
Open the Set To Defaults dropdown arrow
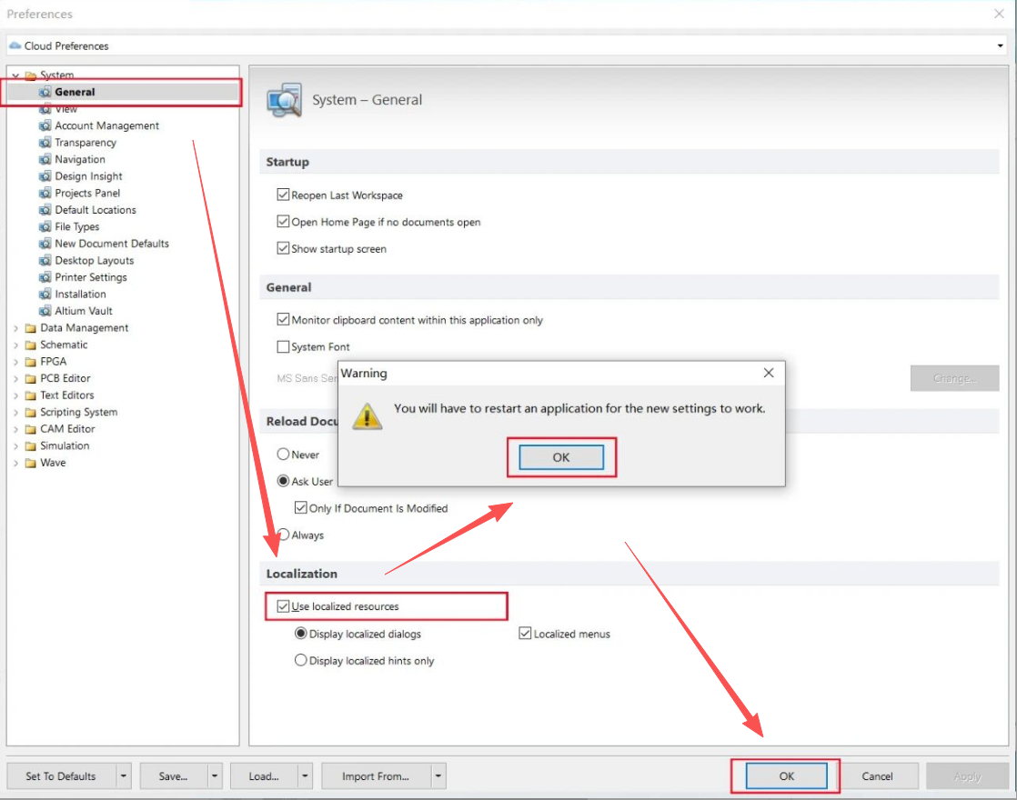click(x=124, y=776)
